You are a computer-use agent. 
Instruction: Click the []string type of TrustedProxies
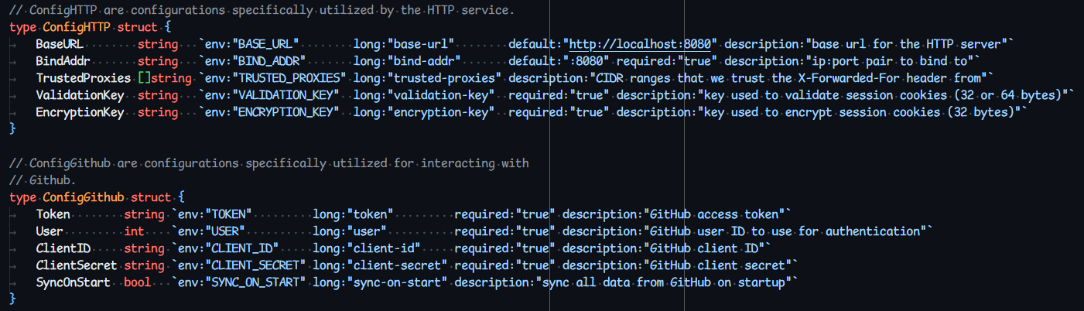click(163, 77)
